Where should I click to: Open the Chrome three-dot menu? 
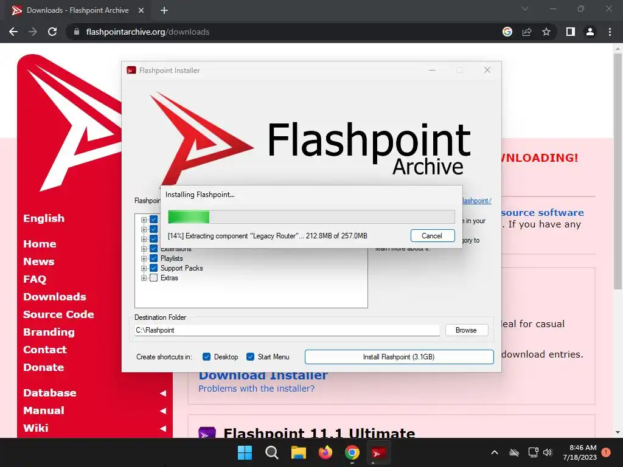(x=610, y=32)
